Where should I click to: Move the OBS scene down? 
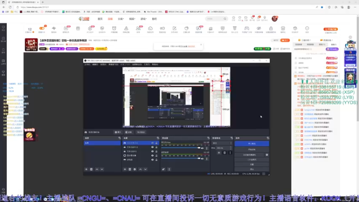[102, 169]
